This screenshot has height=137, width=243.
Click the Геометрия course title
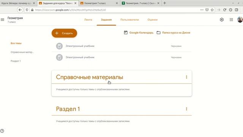(15, 18)
